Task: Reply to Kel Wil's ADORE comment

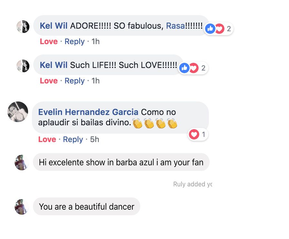Action: 74,42
